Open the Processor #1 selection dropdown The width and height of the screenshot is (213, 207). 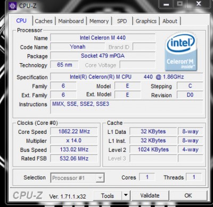click(x=77, y=178)
